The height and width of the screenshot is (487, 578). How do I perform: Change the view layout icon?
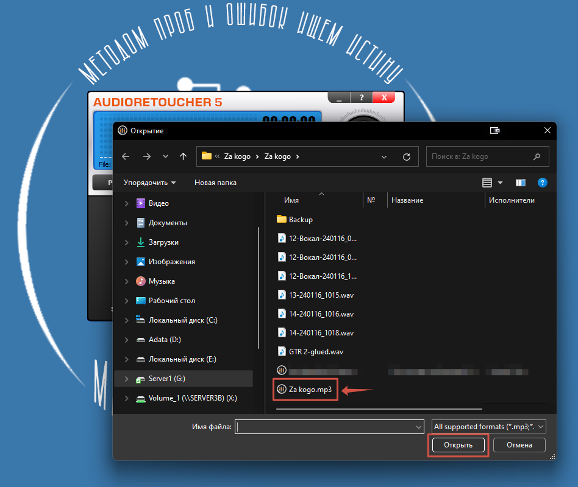pos(487,183)
